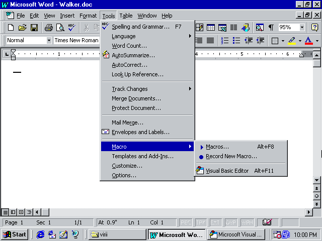
Task: Open the Table menu
Action: [x=126, y=16]
